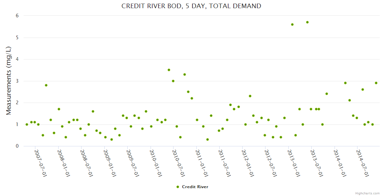Click the 2.6 mg/L point in 2014
This screenshot has width=383, height=196.
click(363, 90)
